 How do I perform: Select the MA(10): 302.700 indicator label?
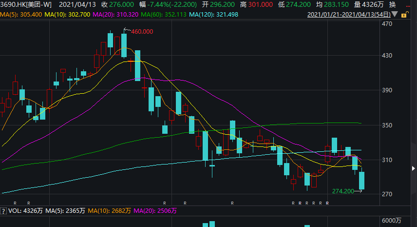point(67,15)
